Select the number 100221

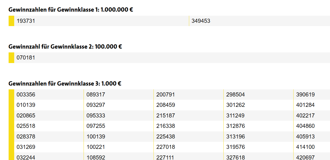96,147
